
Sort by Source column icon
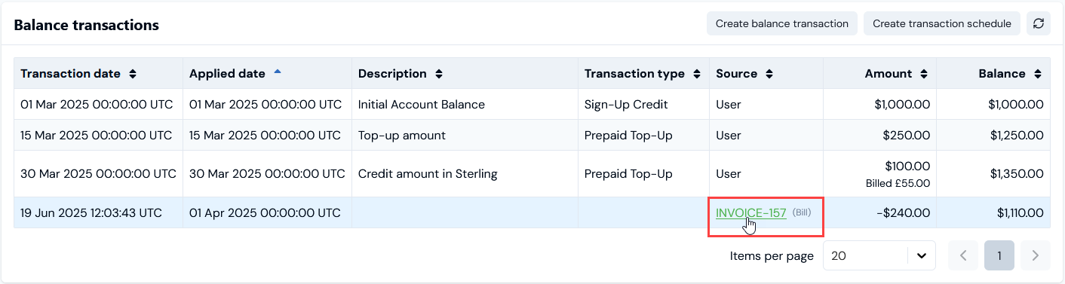point(769,74)
